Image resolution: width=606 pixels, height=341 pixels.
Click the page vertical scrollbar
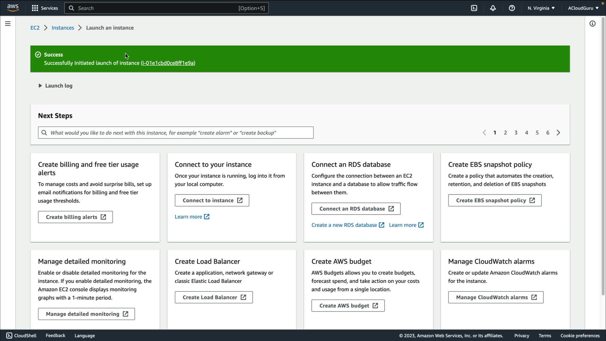pos(603,158)
